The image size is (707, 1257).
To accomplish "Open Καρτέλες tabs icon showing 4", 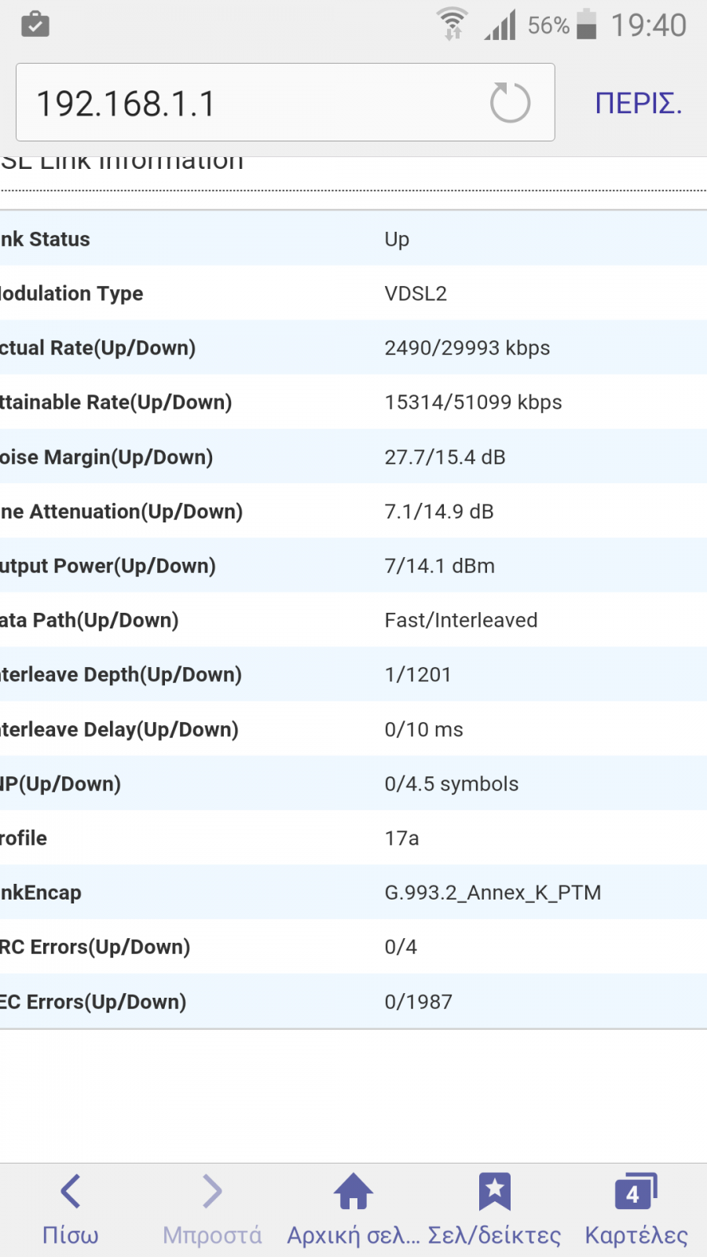I will click(636, 1191).
